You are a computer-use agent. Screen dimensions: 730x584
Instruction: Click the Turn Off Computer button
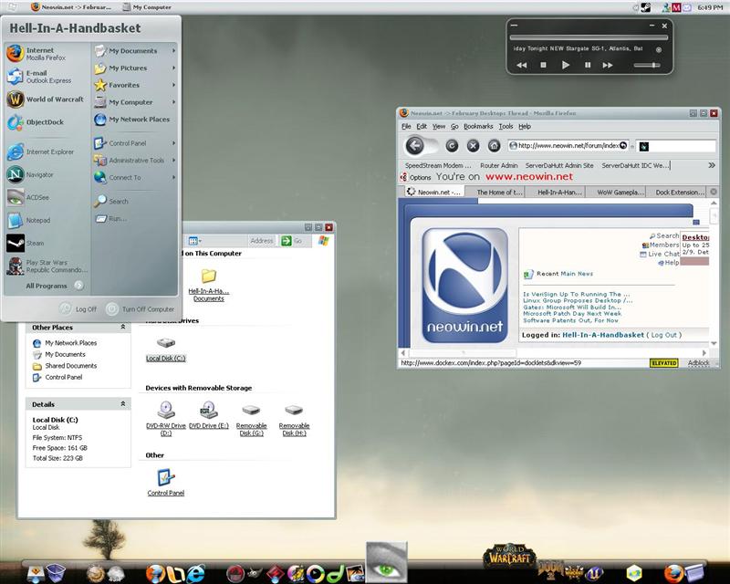pos(141,309)
